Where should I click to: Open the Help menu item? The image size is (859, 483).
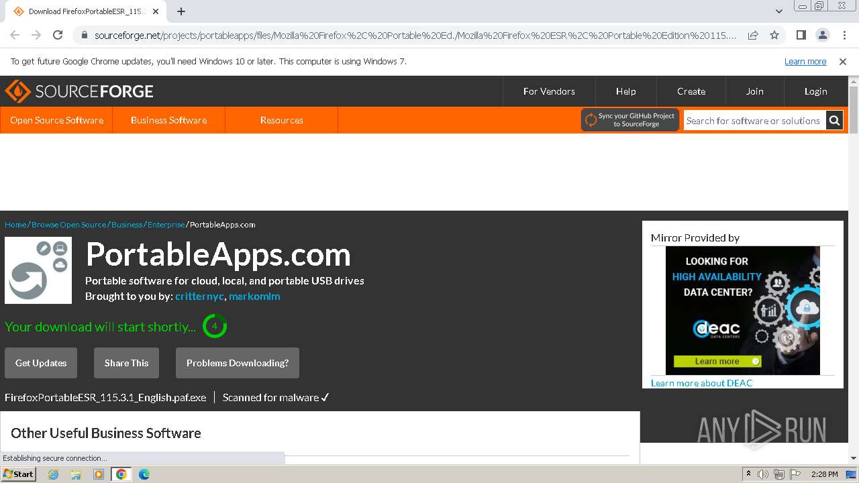[x=625, y=91]
